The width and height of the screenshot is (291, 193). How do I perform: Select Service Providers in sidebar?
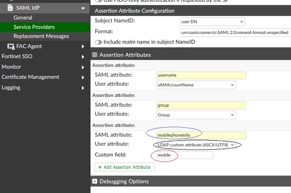45,27
